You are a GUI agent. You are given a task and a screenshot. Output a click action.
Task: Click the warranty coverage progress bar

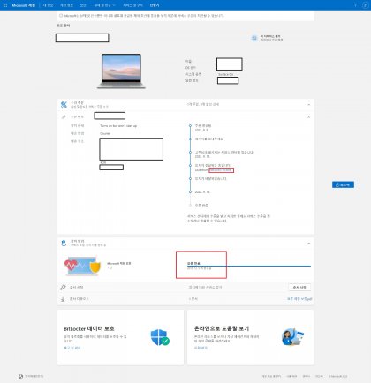click(249, 266)
